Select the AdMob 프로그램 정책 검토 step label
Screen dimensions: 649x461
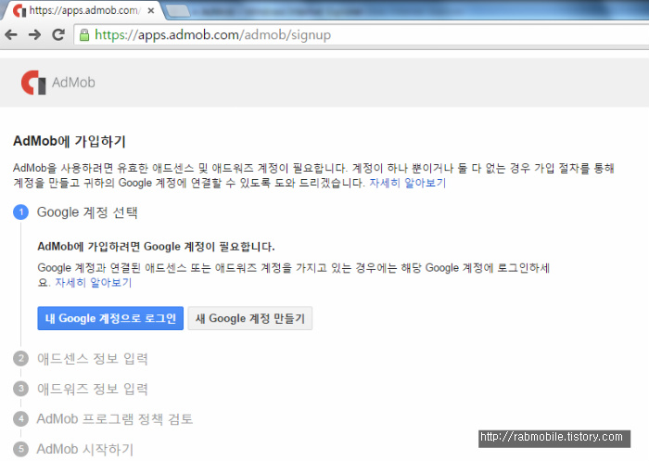(x=115, y=419)
